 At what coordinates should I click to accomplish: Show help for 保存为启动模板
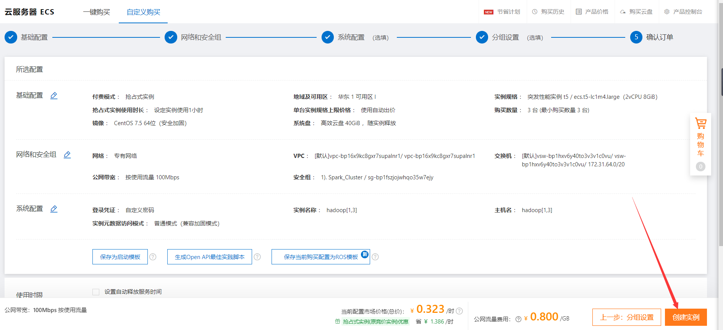coord(153,257)
